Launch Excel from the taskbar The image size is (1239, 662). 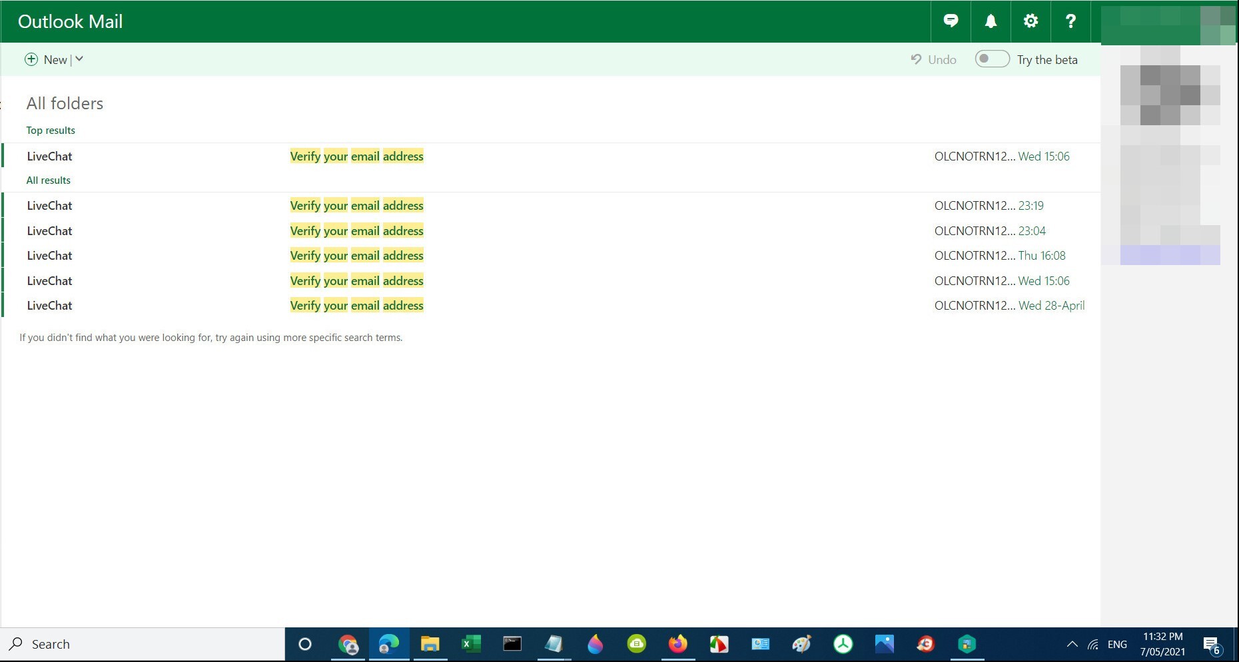pyautogui.click(x=471, y=644)
